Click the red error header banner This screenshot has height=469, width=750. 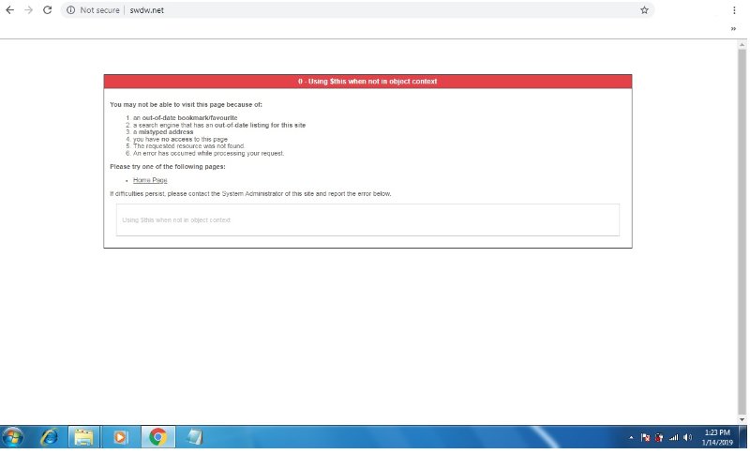pos(367,82)
